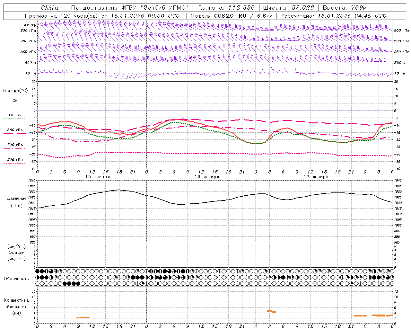Click the "1040" tick on left pressure axis

[32, 181]
